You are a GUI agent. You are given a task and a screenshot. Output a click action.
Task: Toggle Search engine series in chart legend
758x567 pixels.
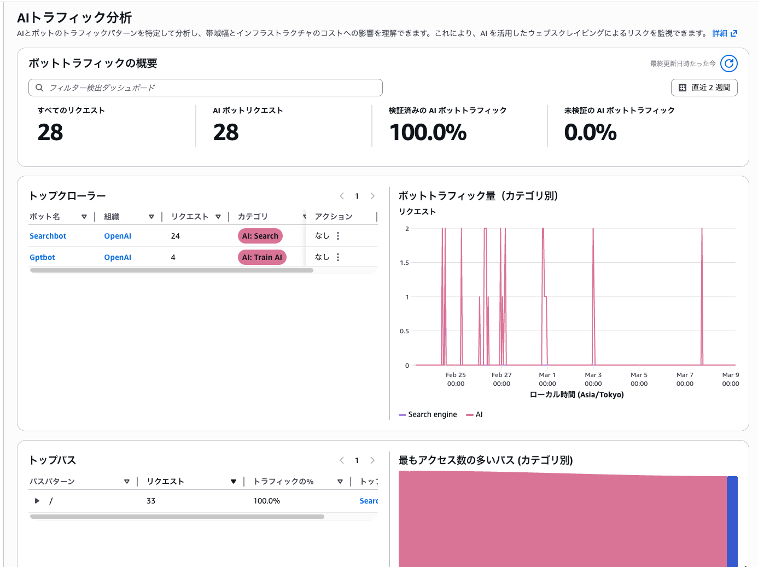pyautogui.click(x=428, y=415)
